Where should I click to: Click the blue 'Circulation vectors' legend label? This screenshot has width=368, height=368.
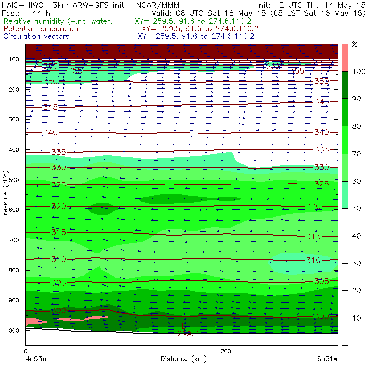37,36
